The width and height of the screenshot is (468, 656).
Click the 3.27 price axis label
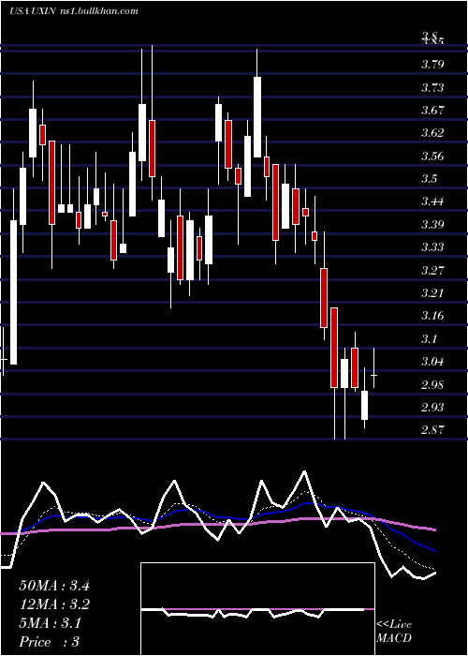[x=432, y=270]
